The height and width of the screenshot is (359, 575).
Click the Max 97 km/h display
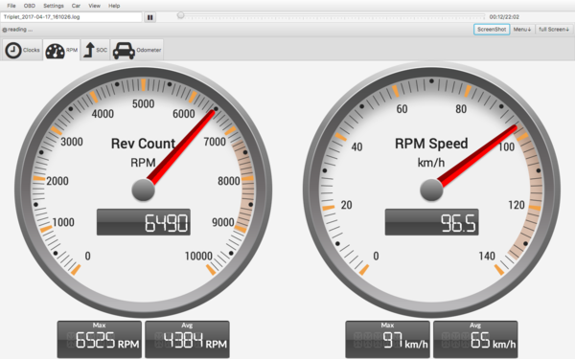[387, 339]
